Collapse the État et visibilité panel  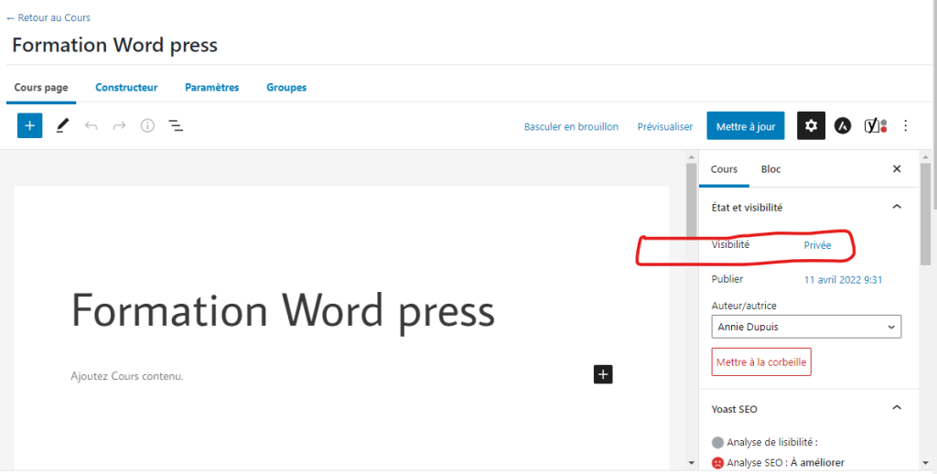point(897,208)
